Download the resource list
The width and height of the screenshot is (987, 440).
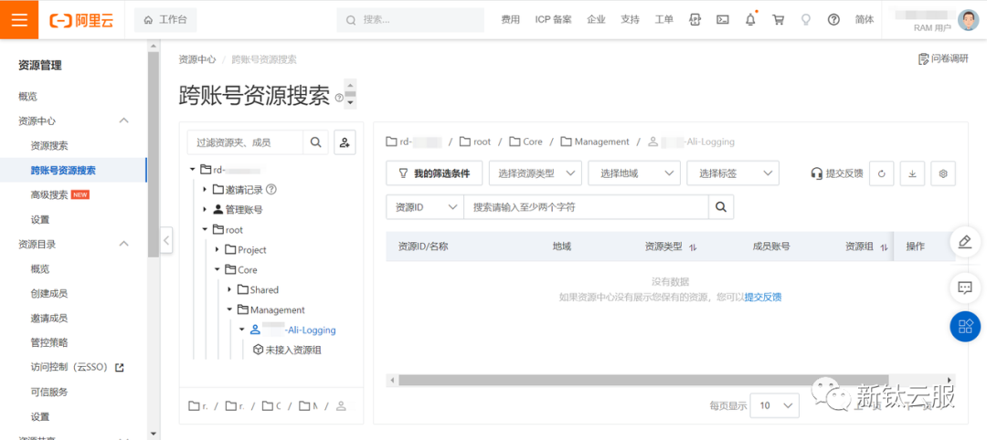[x=912, y=173]
